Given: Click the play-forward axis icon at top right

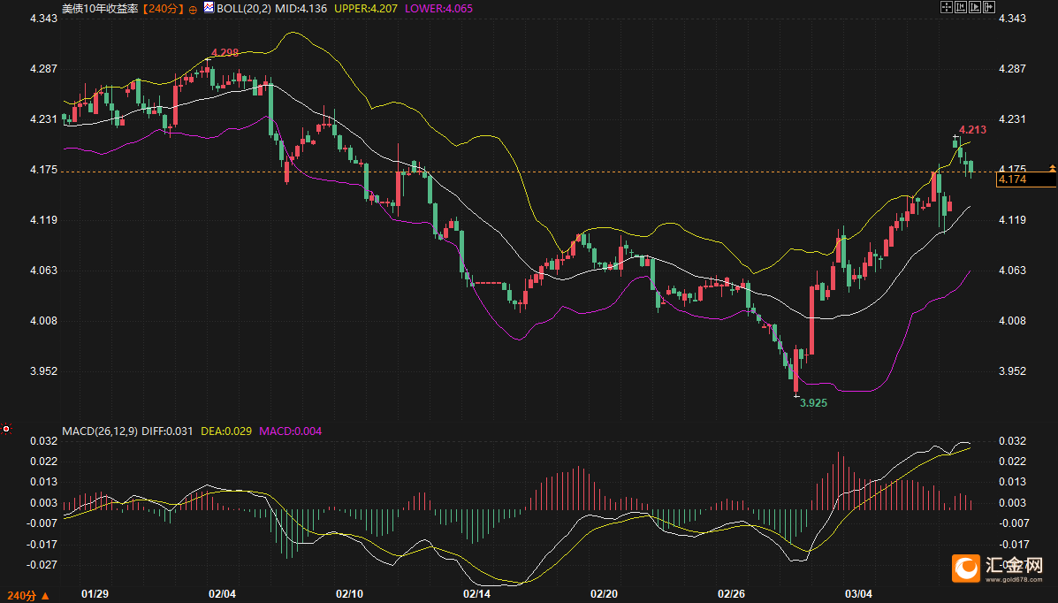Looking at the screenshot, I should [x=975, y=7].
